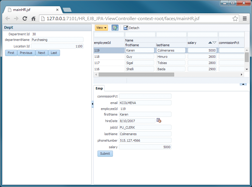Click the table vertical scrollbar thumb

(247, 57)
